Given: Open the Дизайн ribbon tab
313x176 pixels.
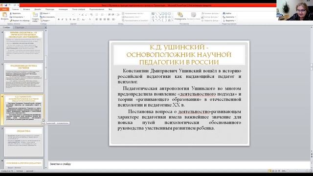Looking at the screenshot, I should (x=38, y=9).
